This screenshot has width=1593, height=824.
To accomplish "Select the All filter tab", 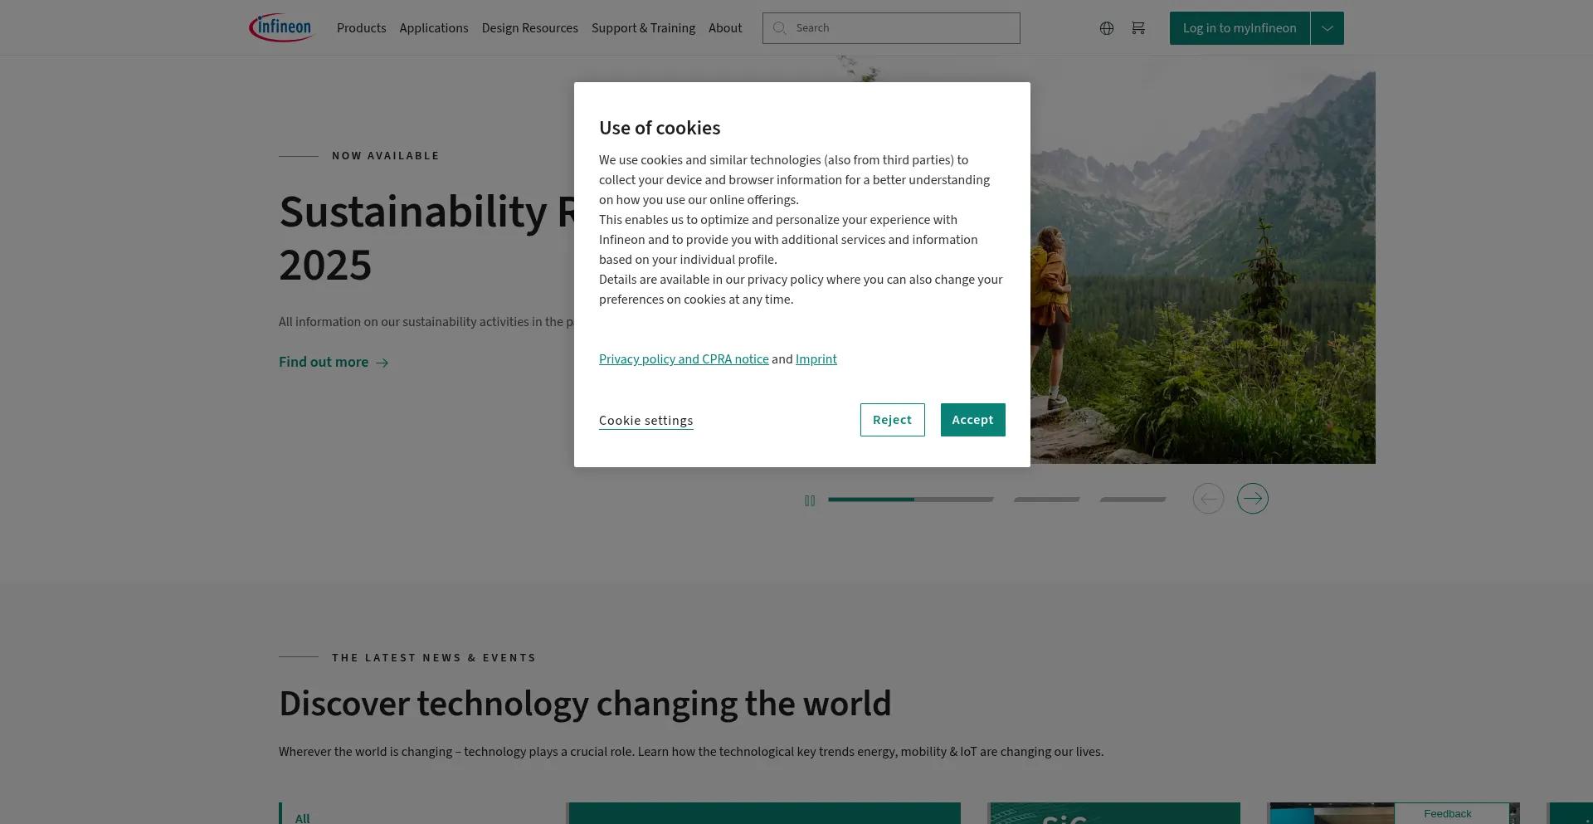I will pos(302,817).
